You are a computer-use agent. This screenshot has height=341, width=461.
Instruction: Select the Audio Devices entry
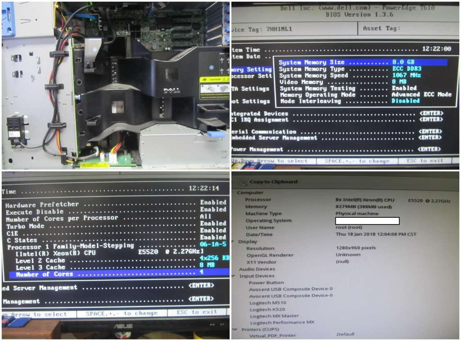tap(257, 269)
